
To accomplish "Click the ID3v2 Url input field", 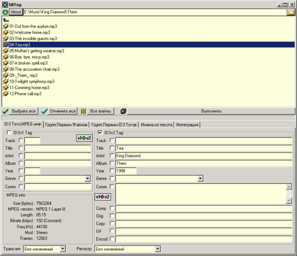I will point(204,231).
